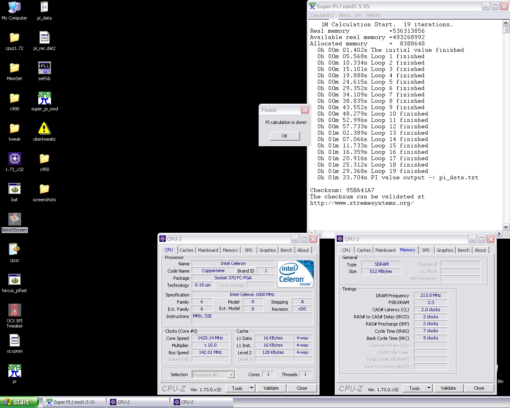Select the pi_rec.dat2 file icon
The height and width of the screenshot is (408, 510).
pyautogui.click(x=44, y=37)
